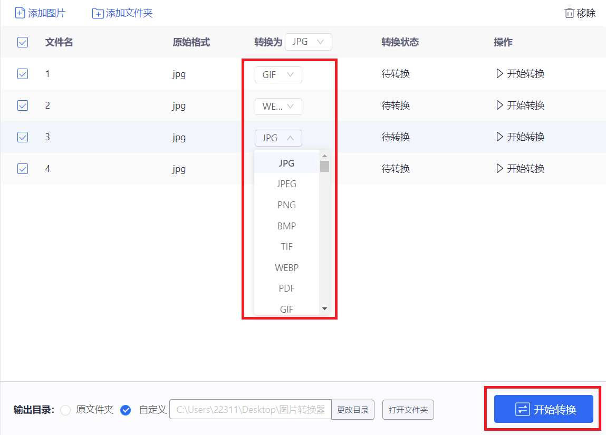Click the play icon to convert file 2

point(499,105)
